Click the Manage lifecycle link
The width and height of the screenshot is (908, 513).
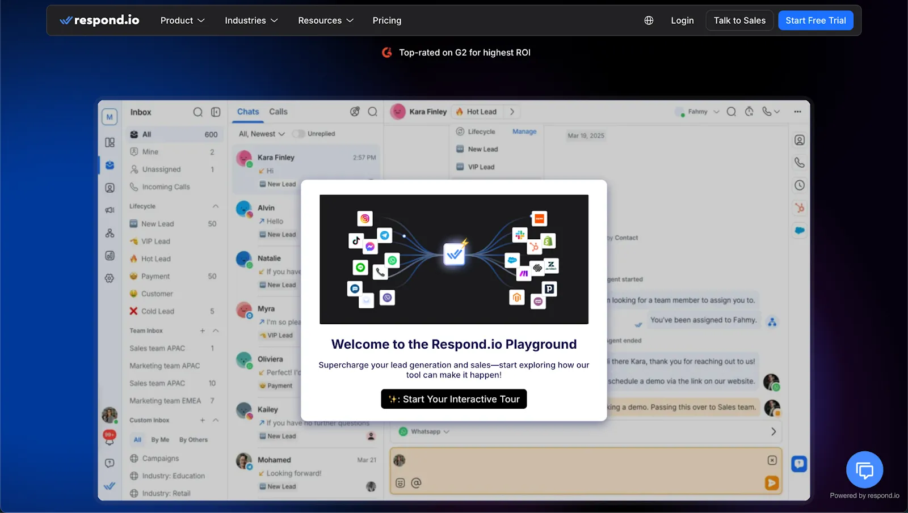(524, 132)
